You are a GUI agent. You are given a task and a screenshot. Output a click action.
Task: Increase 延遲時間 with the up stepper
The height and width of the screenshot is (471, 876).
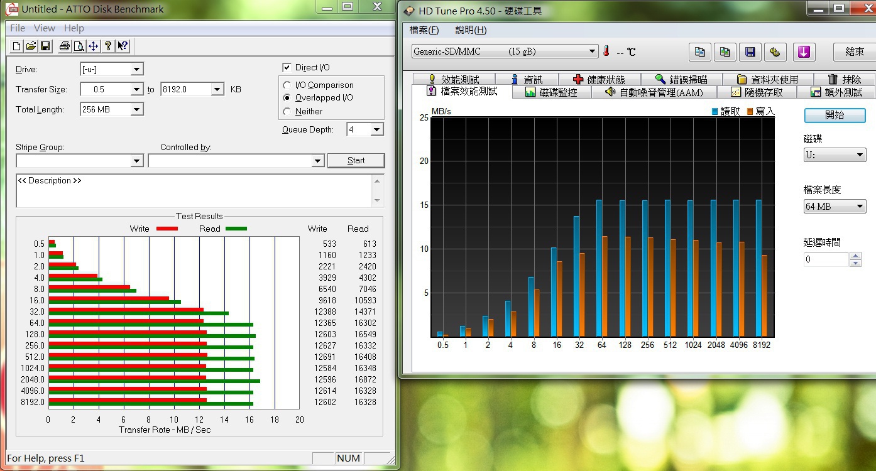point(855,256)
